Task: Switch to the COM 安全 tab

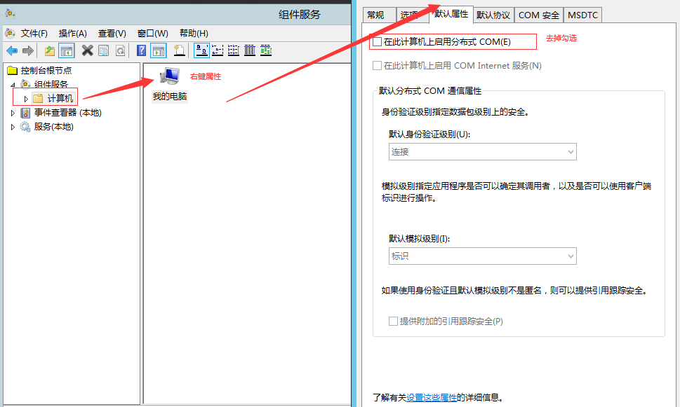Action: tap(539, 15)
